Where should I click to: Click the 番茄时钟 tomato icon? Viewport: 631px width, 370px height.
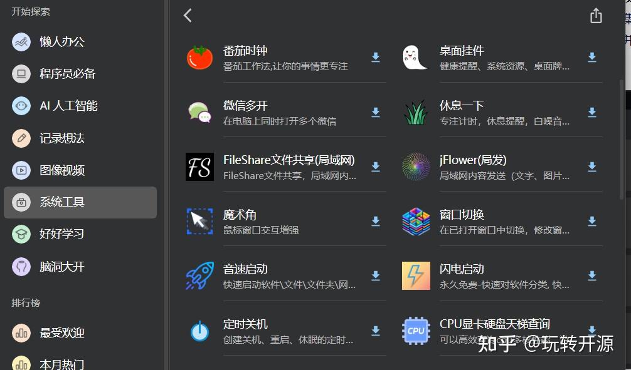199,57
